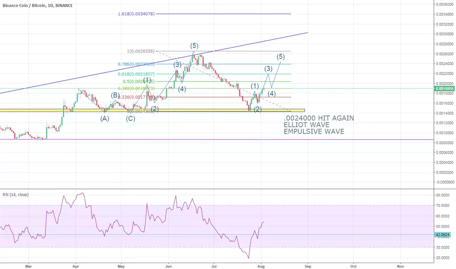The image size is (456, 269).
Task: Click the 0.236 Fibonacci retracement level label
Action: [136, 97]
